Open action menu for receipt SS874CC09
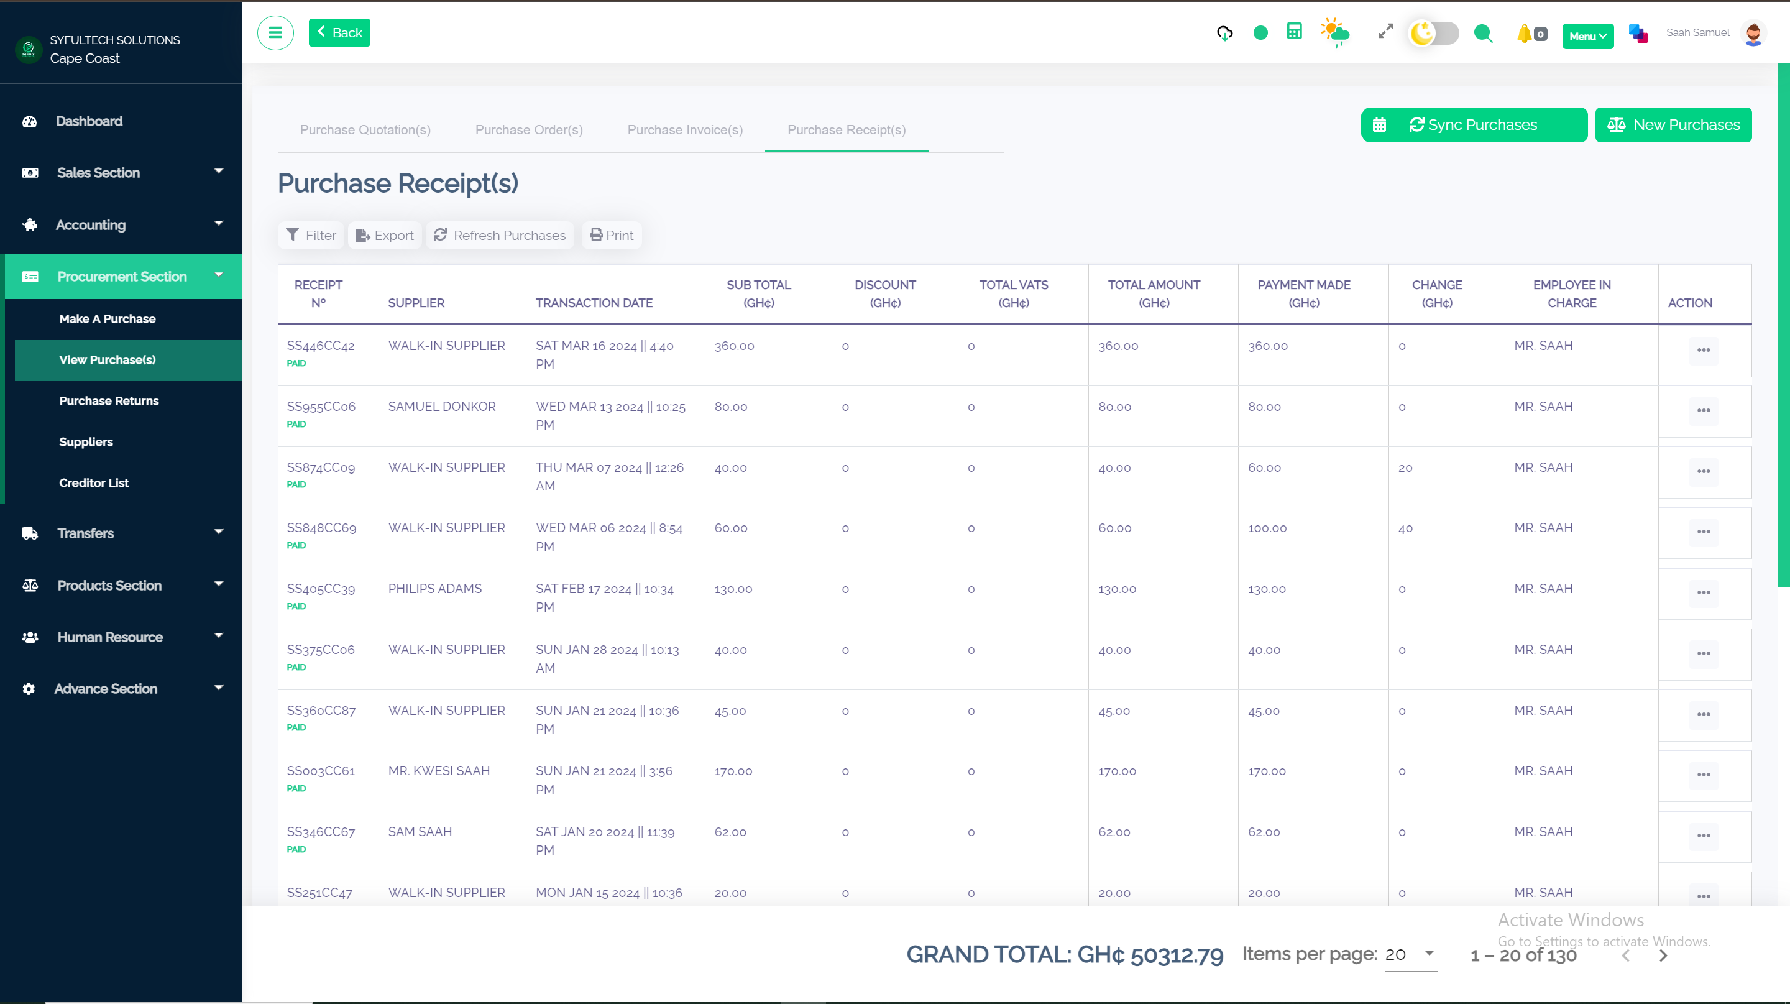The image size is (1790, 1004). pyautogui.click(x=1703, y=471)
